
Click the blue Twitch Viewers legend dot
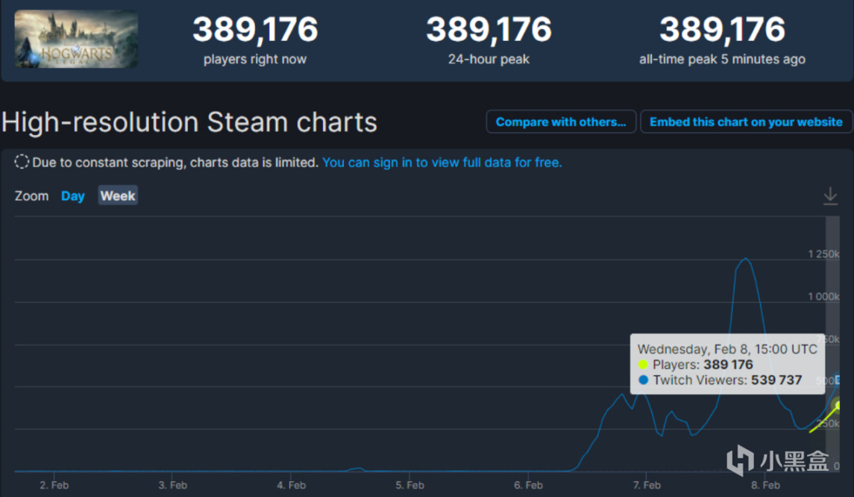point(643,381)
